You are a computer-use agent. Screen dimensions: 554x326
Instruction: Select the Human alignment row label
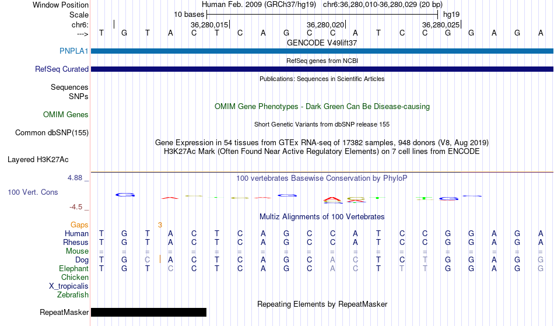76,233
